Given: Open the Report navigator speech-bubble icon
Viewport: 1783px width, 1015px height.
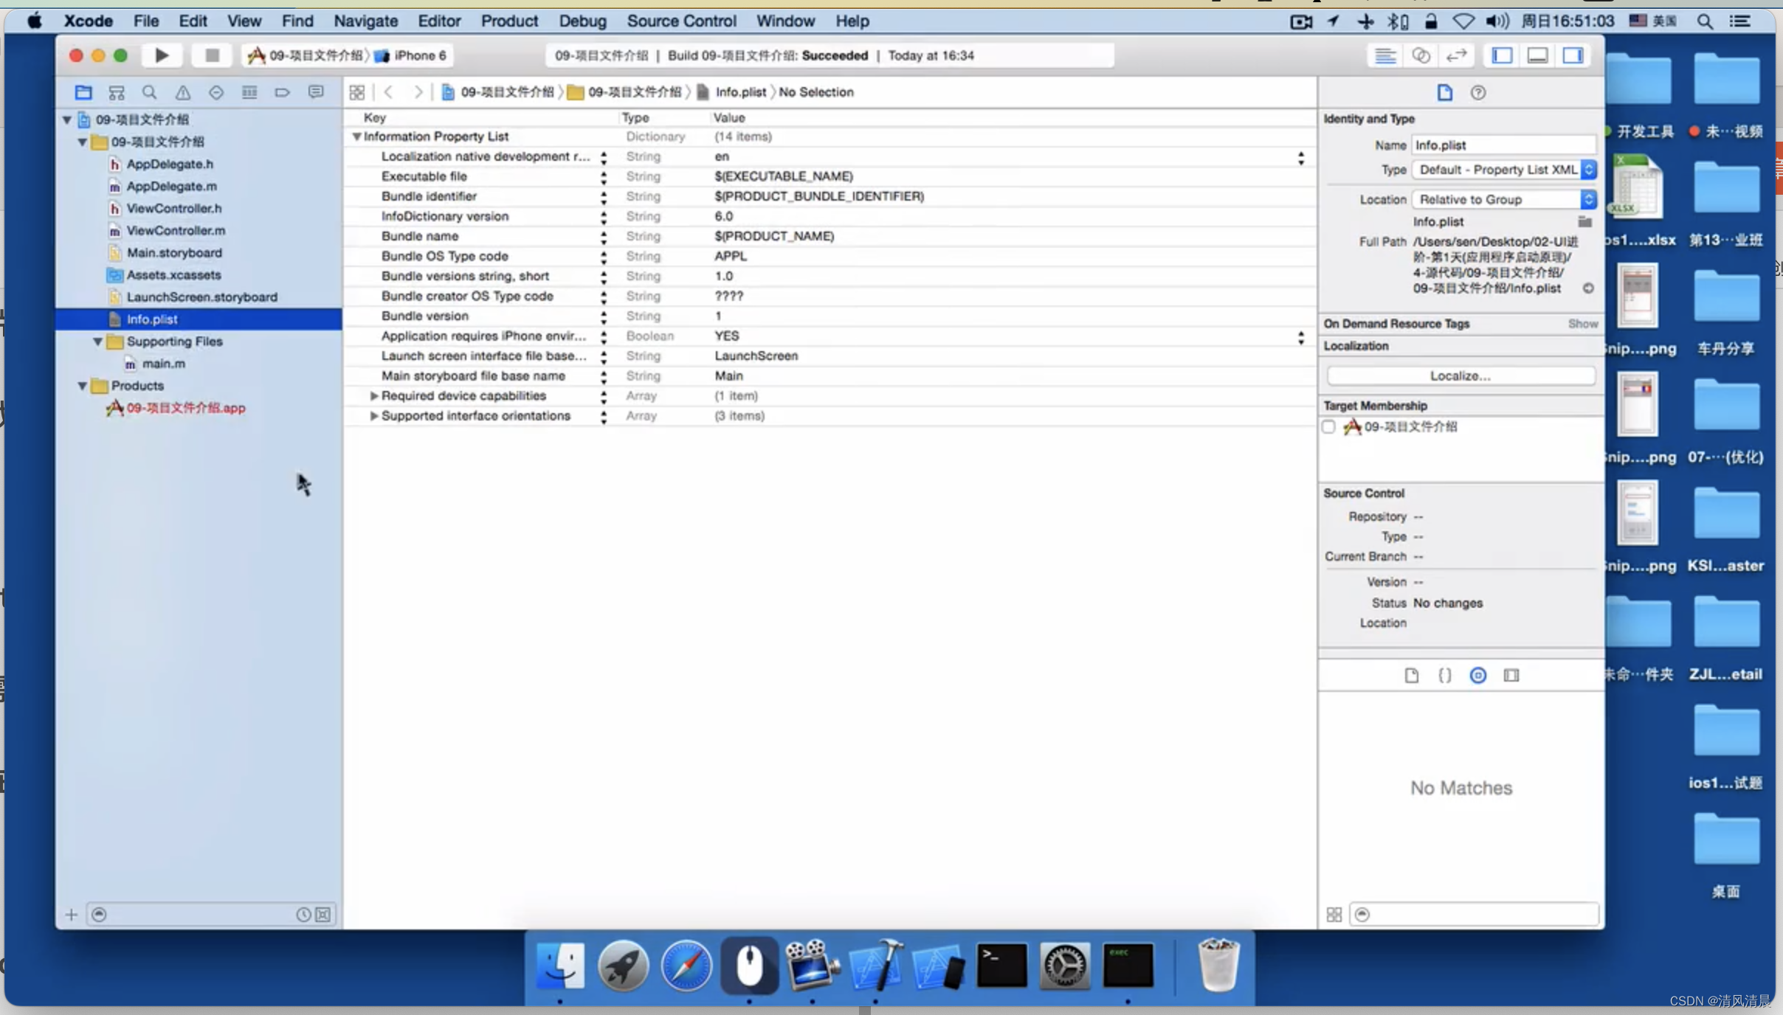Looking at the screenshot, I should tap(316, 92).
